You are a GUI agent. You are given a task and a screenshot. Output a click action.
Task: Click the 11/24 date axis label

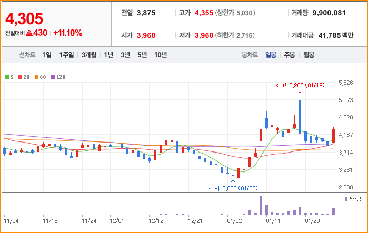point(89,221)
